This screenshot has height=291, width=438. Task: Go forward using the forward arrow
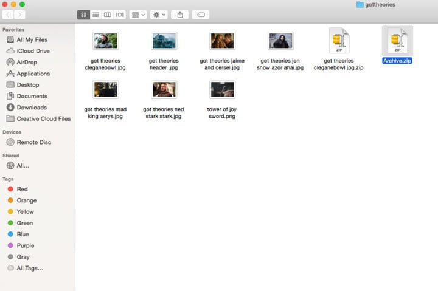point(20,15)
